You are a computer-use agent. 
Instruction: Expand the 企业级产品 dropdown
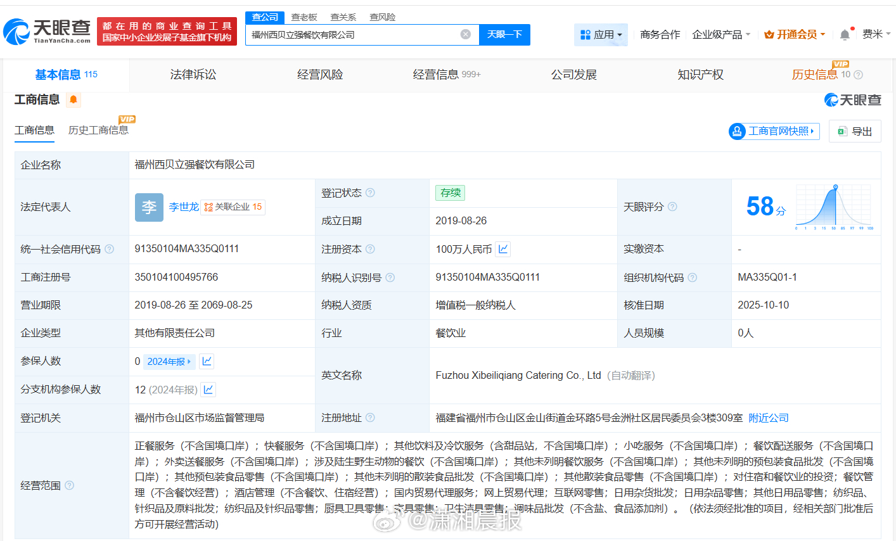pyautogui.click(x=721, y=34)
